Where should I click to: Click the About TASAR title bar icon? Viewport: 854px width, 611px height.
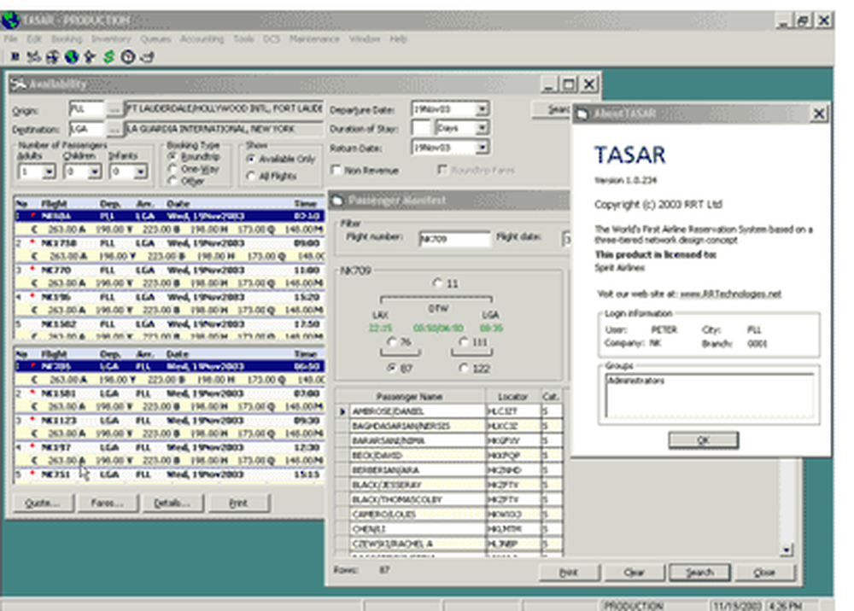582,113
